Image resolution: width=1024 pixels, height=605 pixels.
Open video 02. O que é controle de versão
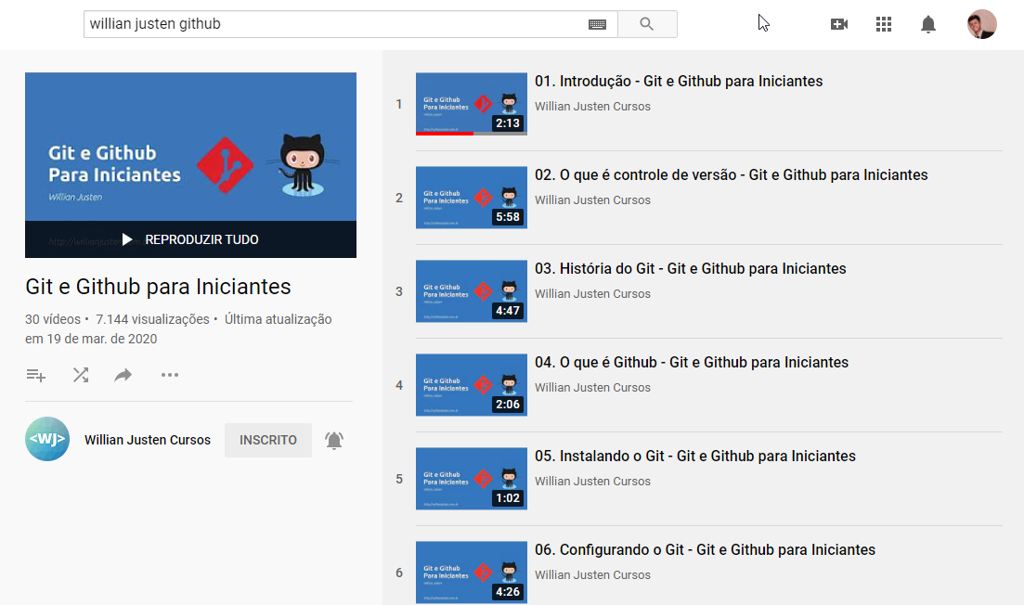tap(732, 174)
